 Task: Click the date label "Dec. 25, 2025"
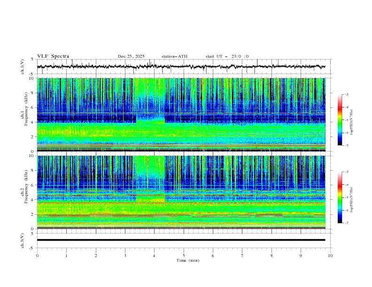[x=131, y=56]
